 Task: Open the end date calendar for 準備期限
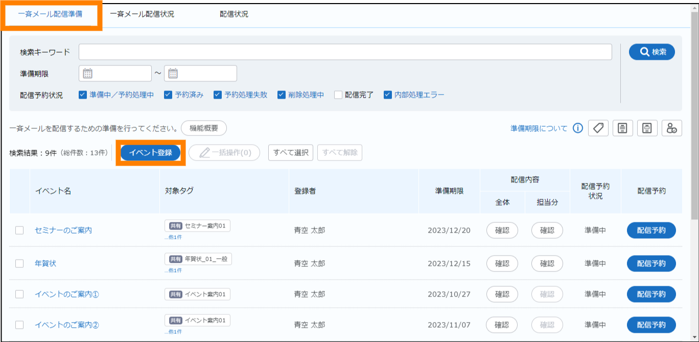coord(173,74)
